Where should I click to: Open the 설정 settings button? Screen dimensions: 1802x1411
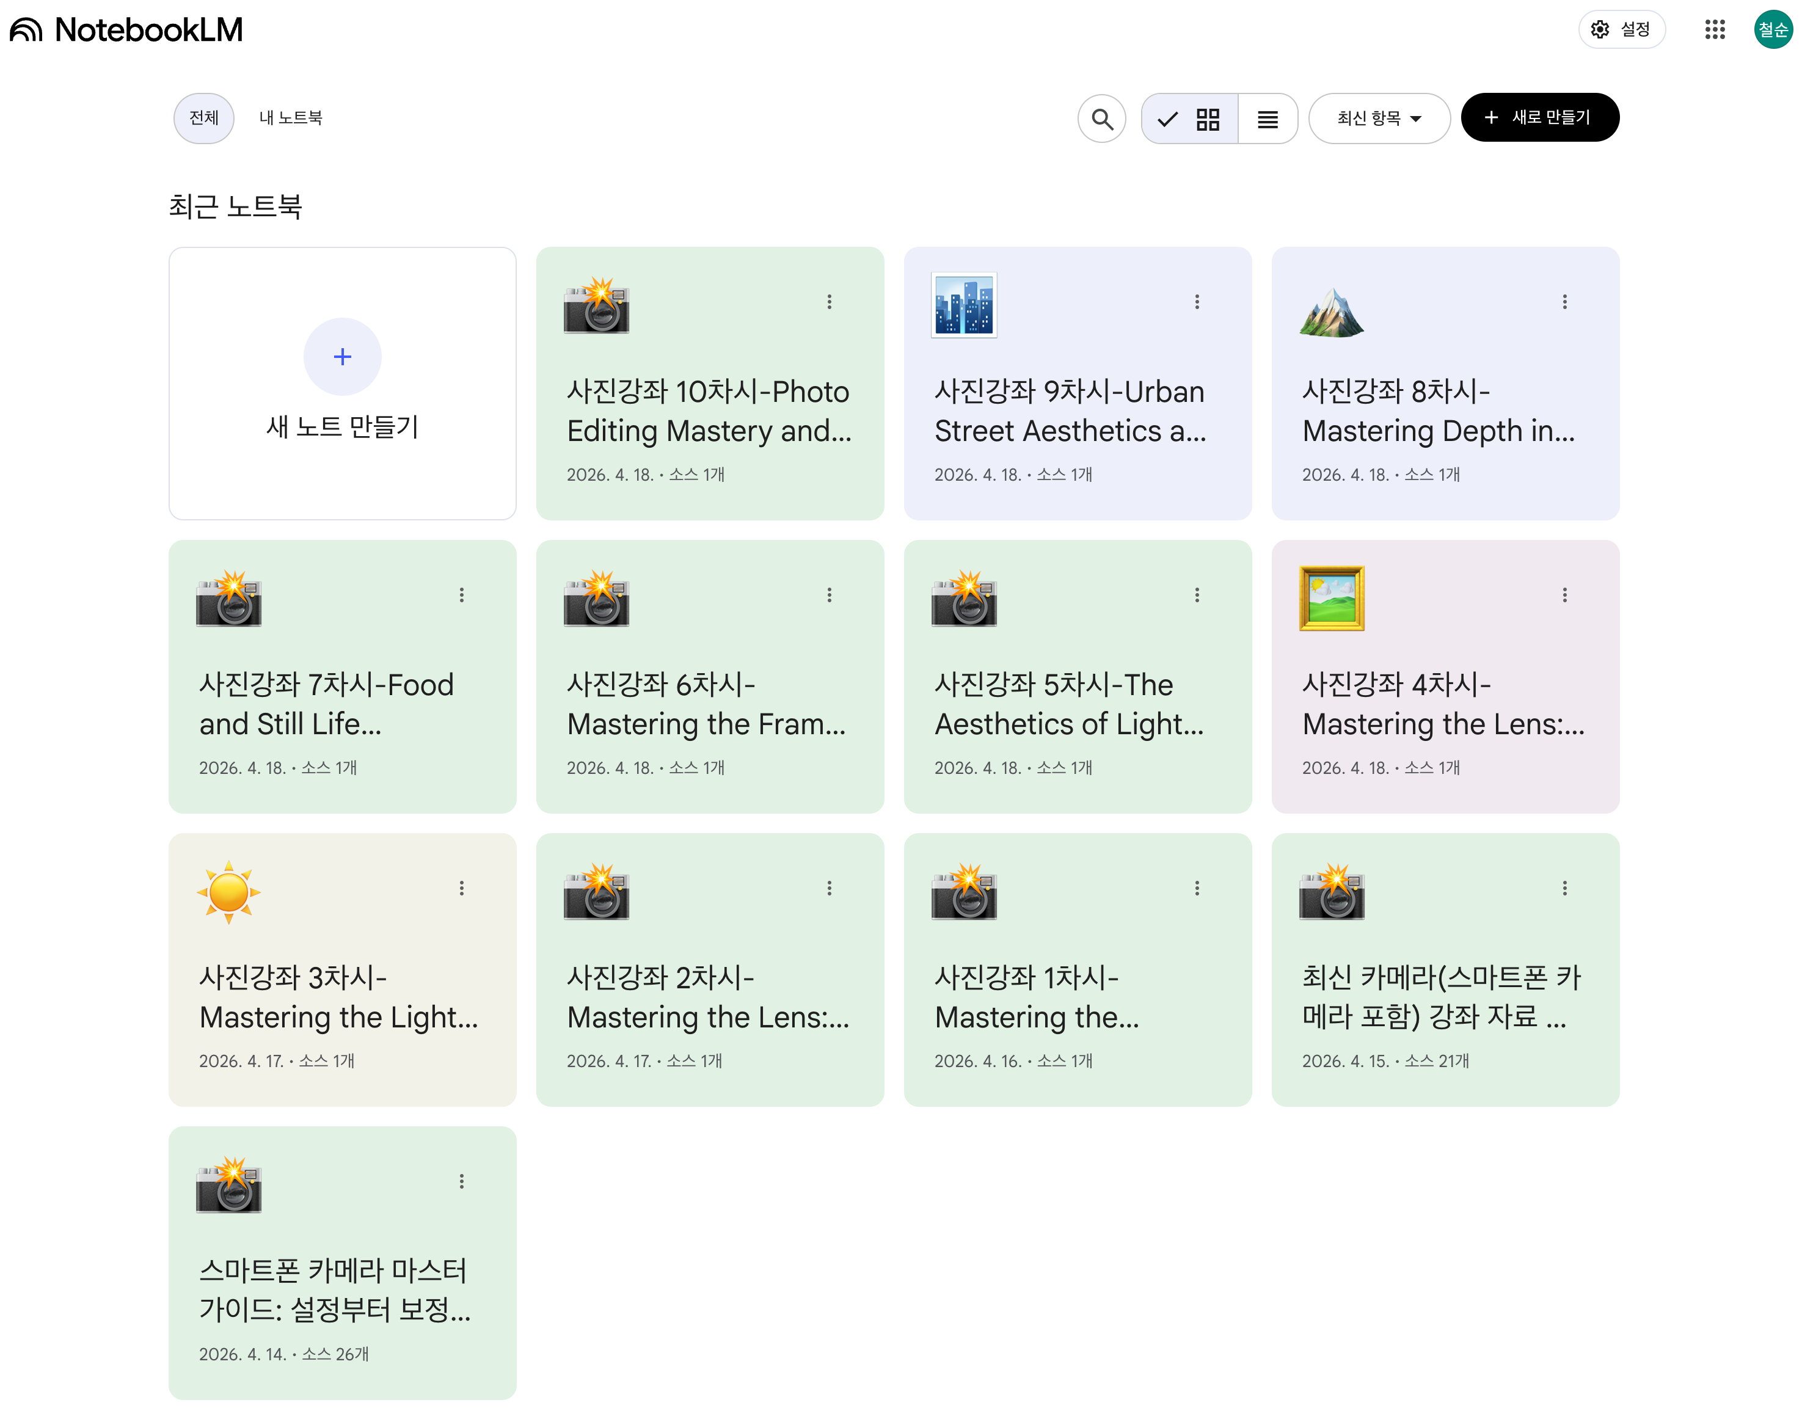pyautogui.click(x=1620, y=30)
